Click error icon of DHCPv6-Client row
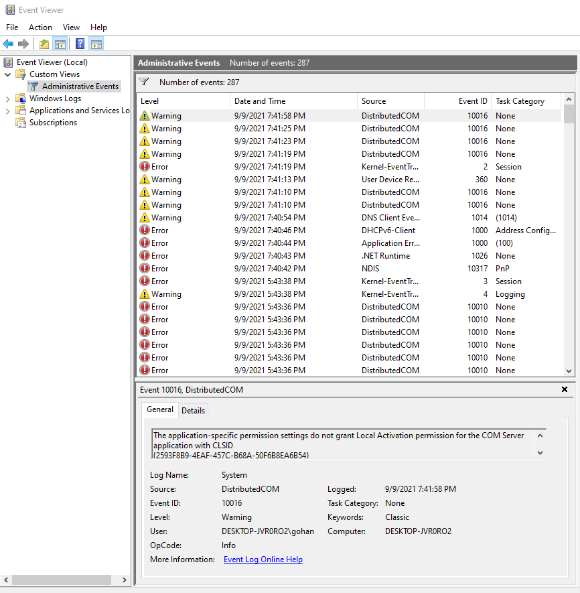Viewport: 580px width, 593px height. coord(145,230)
